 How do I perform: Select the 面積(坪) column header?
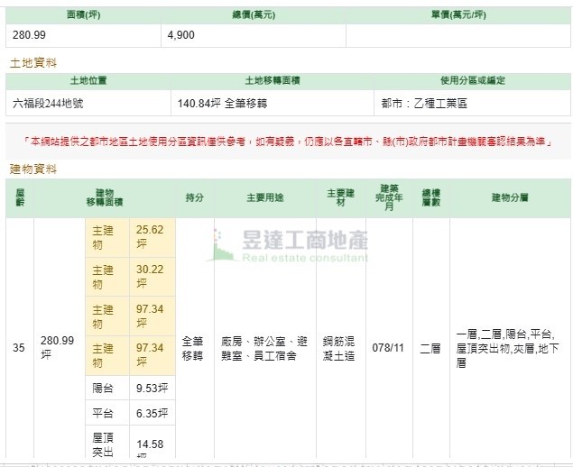coord(84,15)
